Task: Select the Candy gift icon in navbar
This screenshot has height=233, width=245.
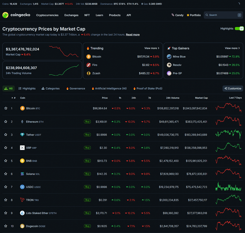Action: (x=172, y=15)
